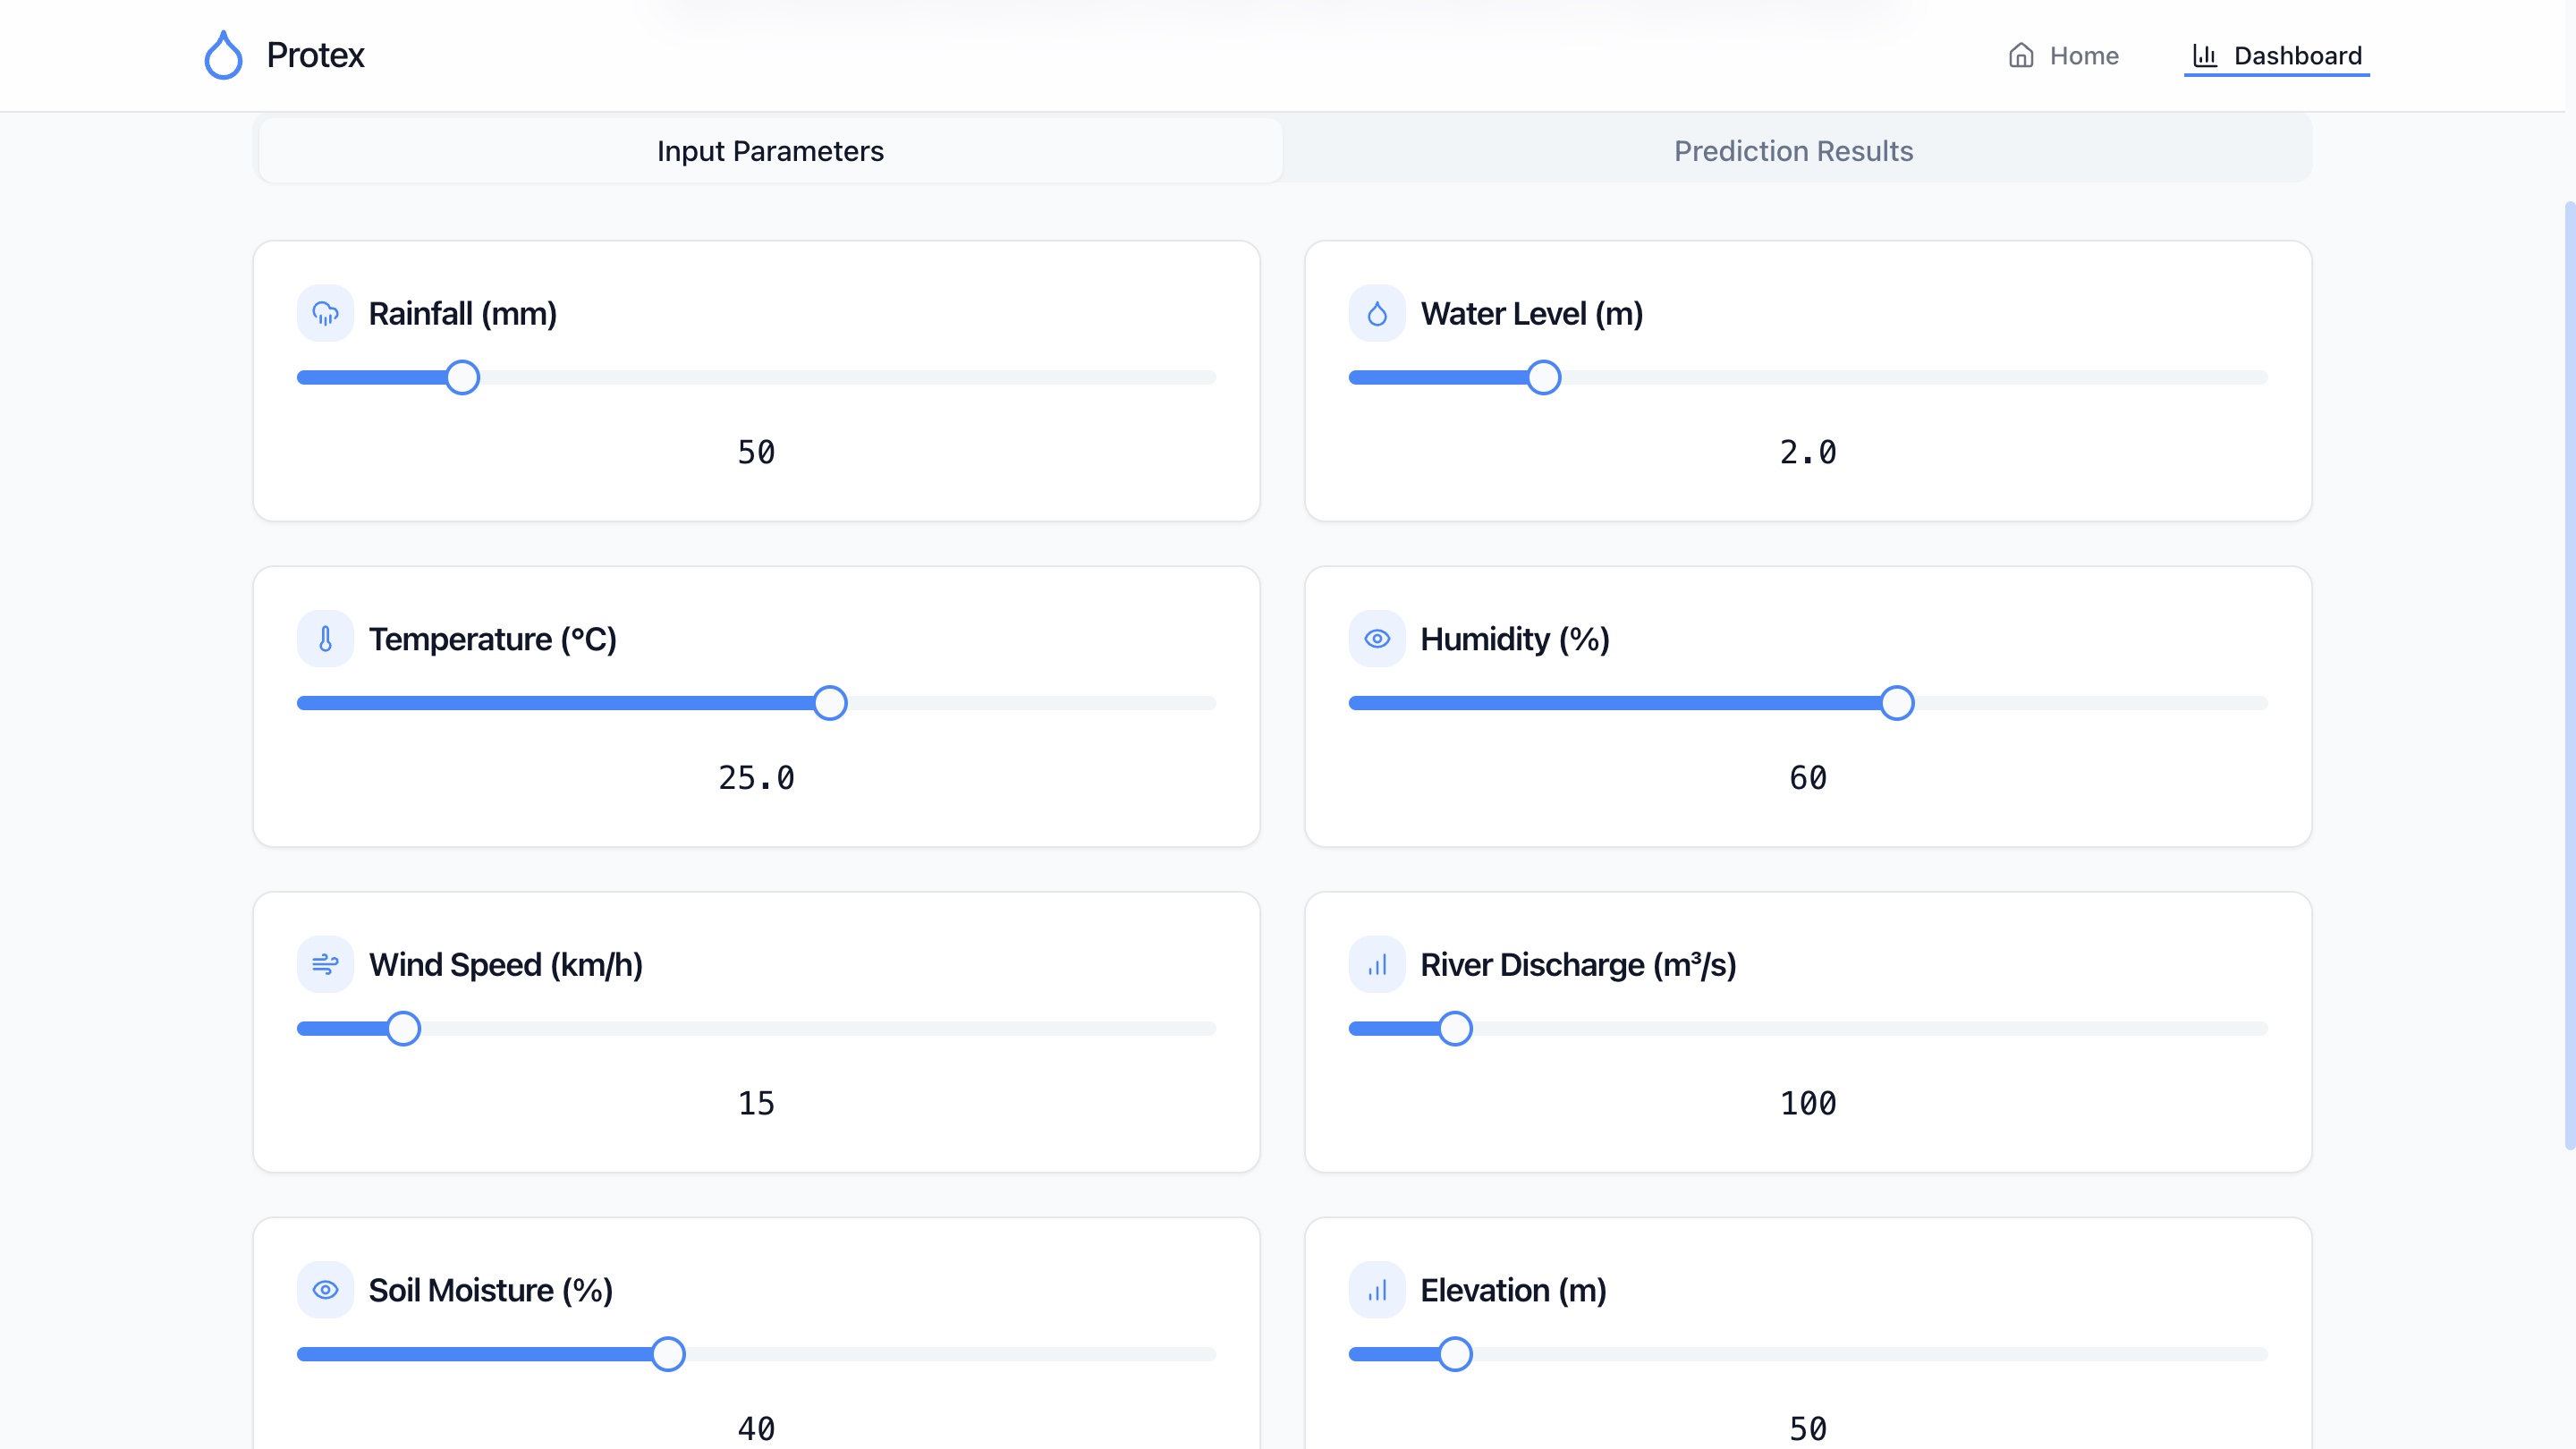Select the Input Parameters tab
The image size is (2576, 1449).
[x=770, y=151]
